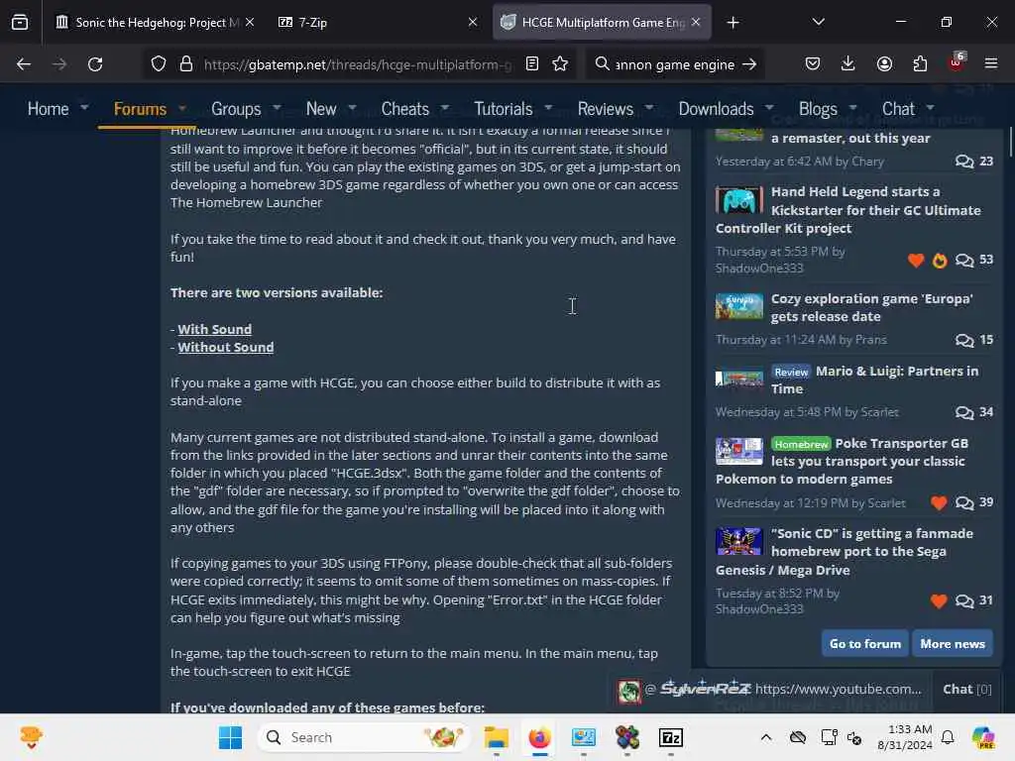This screenshot has width=1015, height=761.
Task: Expand the New dropdown arrow
Action: tap(352, 107)
